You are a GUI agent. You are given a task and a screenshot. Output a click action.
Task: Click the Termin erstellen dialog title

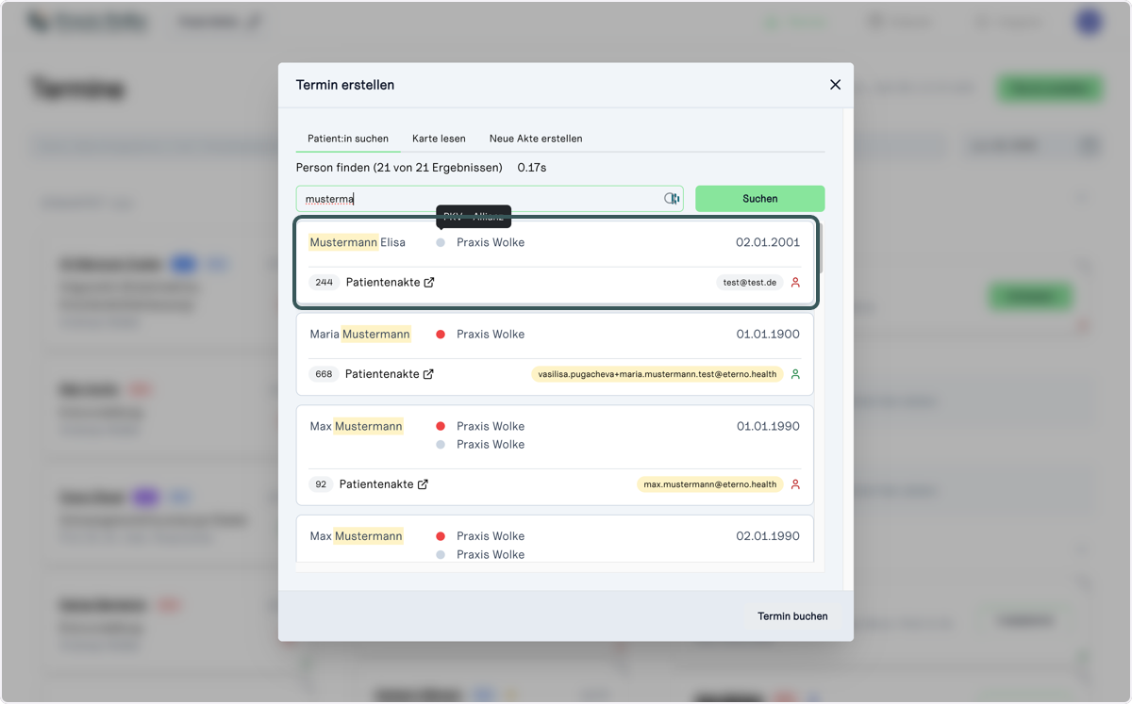pyautogui.click(x=345, y=85)
